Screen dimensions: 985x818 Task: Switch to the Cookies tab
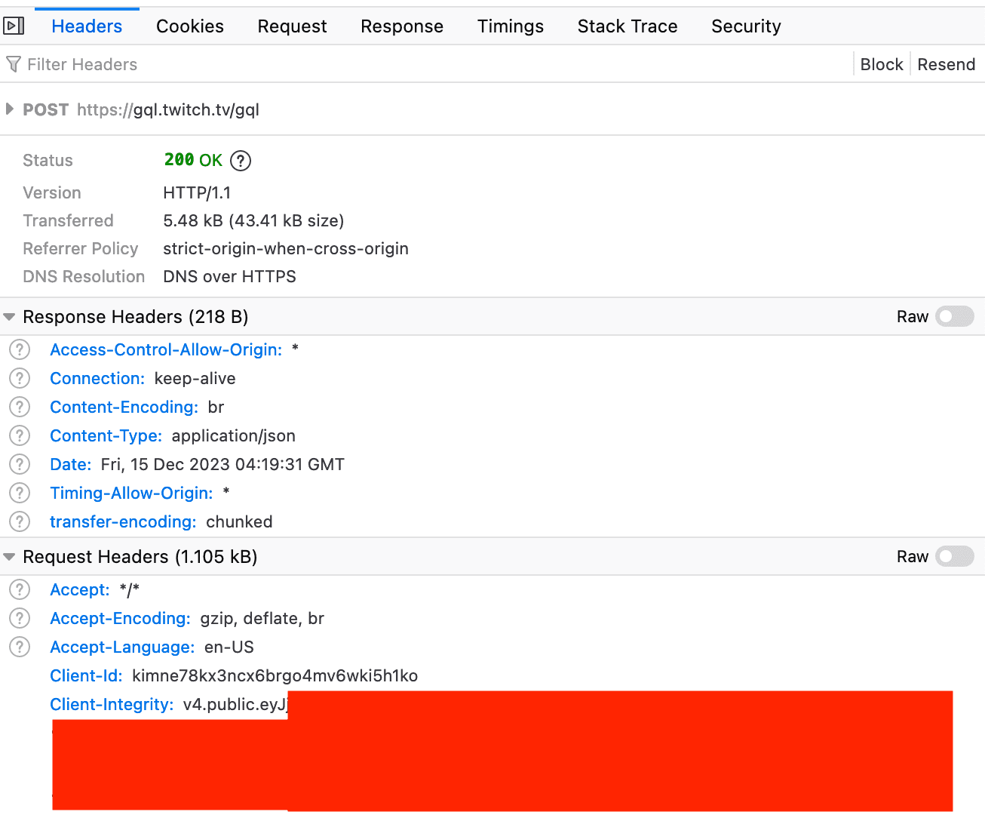(x=190, y=26)
